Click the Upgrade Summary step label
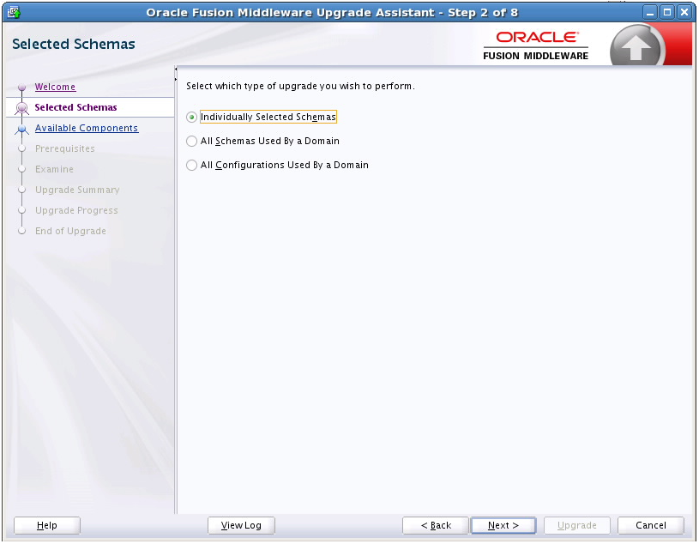 [x=77, y=190]
